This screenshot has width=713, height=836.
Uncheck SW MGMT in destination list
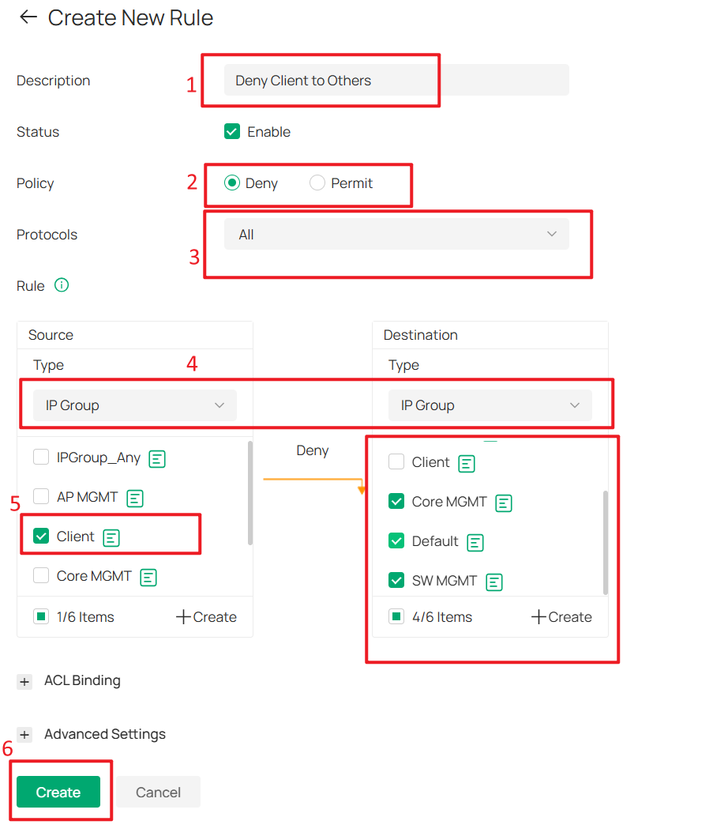tap(396, 580)
